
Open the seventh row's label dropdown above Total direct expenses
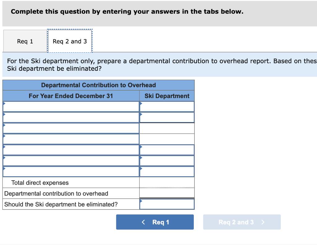[71, 172]
